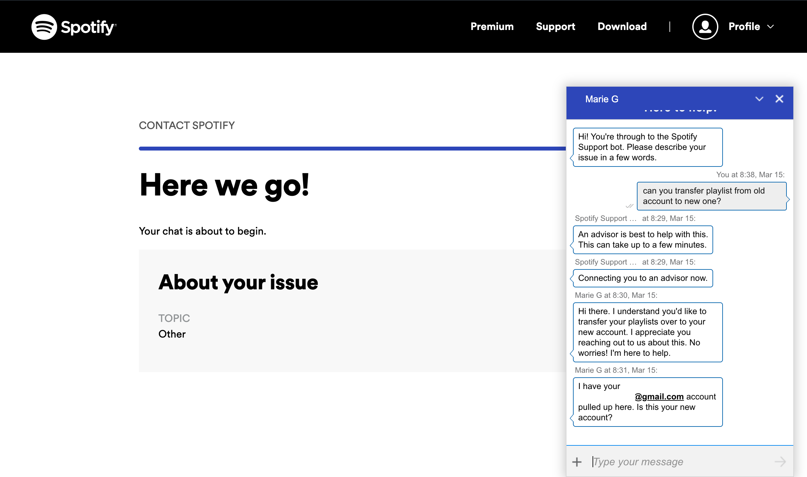Click the Spotify Support bot greeting message
The image size is (807, 477).
pyautogui.click(x=648, y=147)
